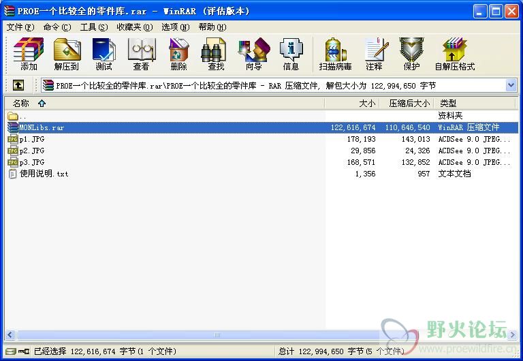Screen dimensions: 523x361
Task: Sort by Type (类型) column header
Action: pos(475,104)
